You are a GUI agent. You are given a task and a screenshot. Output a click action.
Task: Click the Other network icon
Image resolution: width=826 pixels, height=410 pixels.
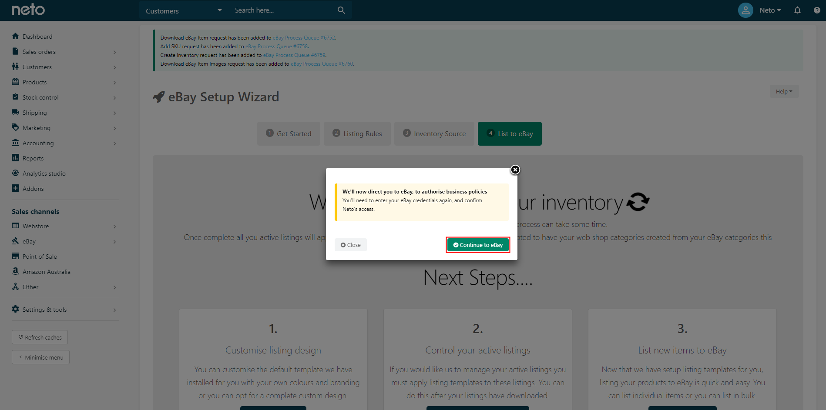[x=16, y=287]
